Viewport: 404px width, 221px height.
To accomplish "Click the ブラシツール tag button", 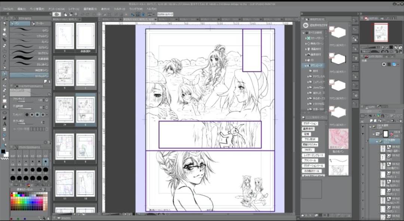I will coord(310,160).
